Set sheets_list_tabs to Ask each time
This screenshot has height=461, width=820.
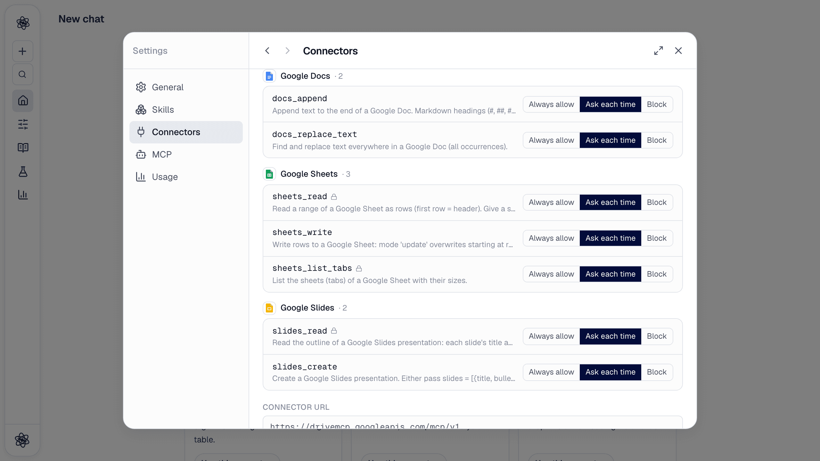pos(611,274)
